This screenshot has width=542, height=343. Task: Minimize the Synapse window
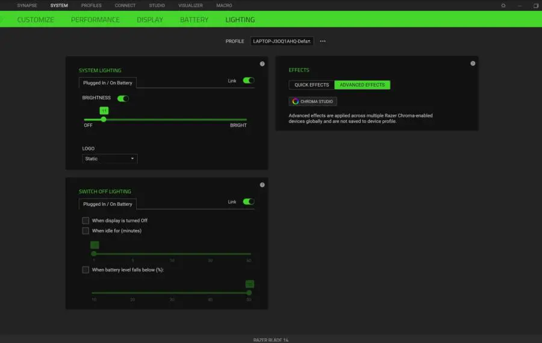click(520, 5)
